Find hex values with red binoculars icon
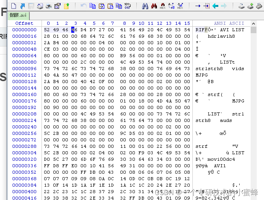The image size is (264, 200). click(x=154, y=6)
